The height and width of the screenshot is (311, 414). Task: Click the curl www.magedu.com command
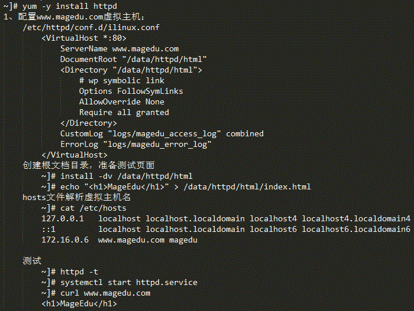tap(96, 293)
